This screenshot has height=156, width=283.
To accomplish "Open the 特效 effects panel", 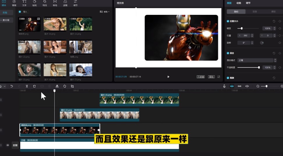I will coord(45,3).
